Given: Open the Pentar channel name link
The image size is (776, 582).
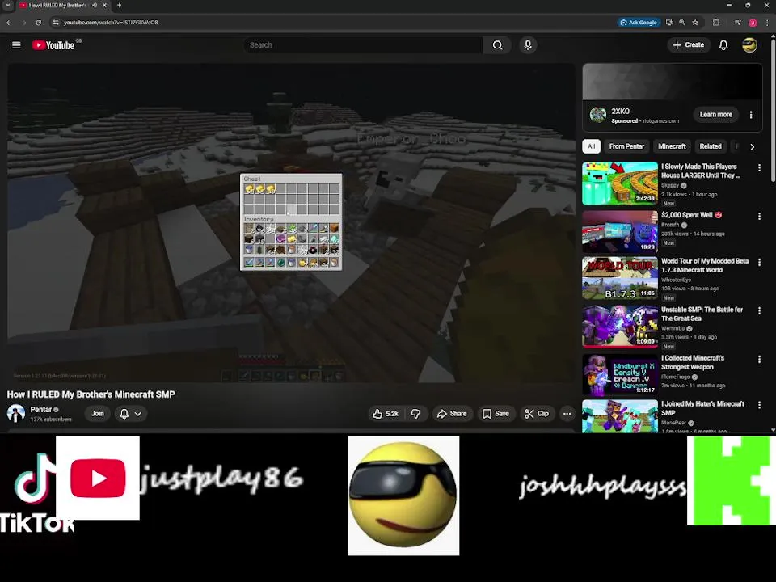Looking at the screenshot, I should 41,409.
